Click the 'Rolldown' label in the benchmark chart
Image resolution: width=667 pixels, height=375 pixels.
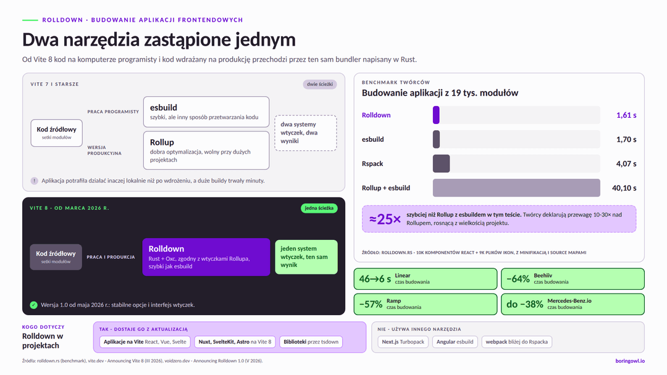pos(376,115)
